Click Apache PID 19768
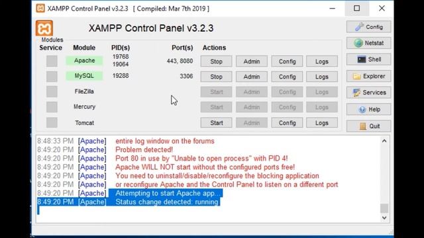 point(121,57)
